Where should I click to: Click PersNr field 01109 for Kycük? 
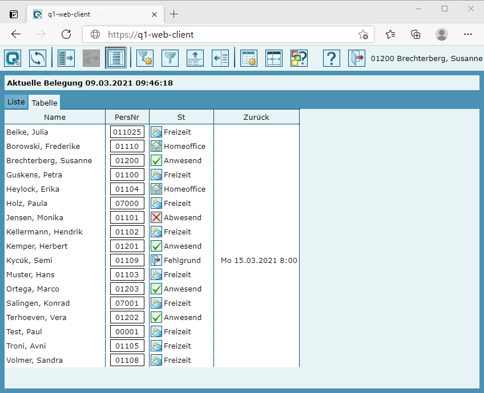pos(127,260)
